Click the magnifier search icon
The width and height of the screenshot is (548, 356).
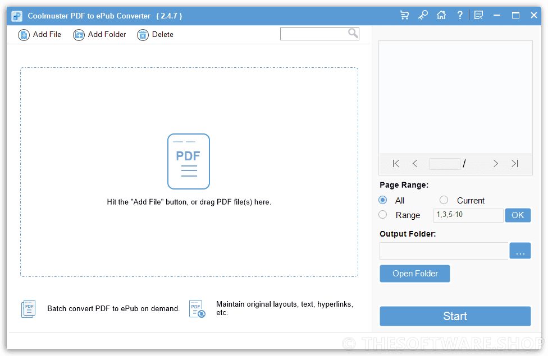(x=353, y=33)
